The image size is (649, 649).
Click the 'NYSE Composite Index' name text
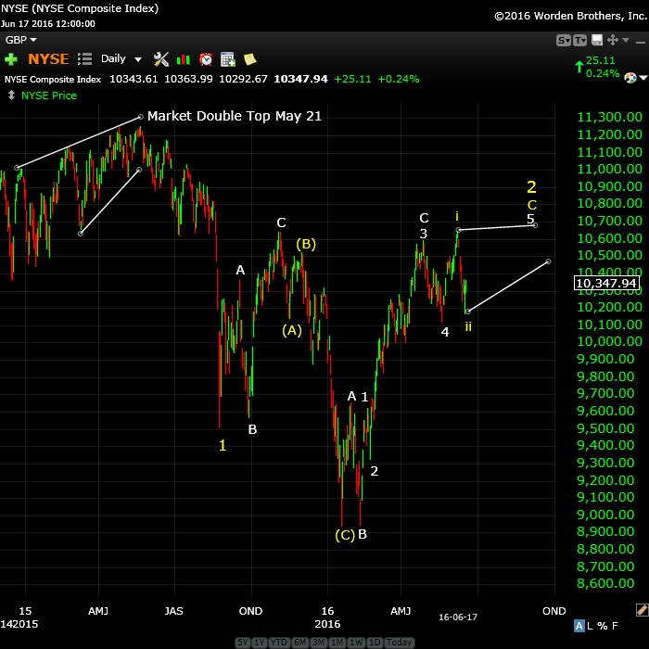point(53,79)
